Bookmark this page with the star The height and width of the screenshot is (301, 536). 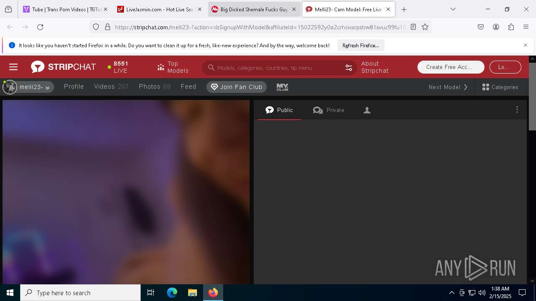(x=425, y=27)
